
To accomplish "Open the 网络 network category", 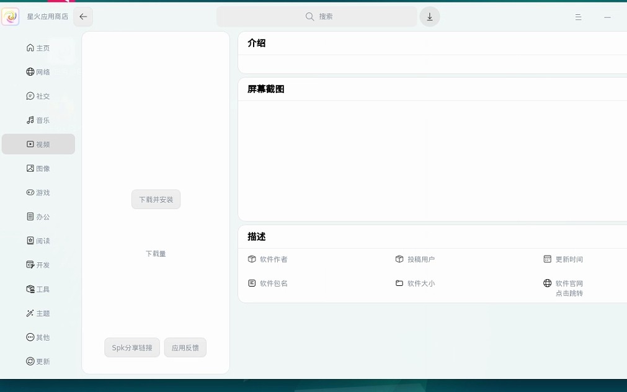I will (38, 73).
